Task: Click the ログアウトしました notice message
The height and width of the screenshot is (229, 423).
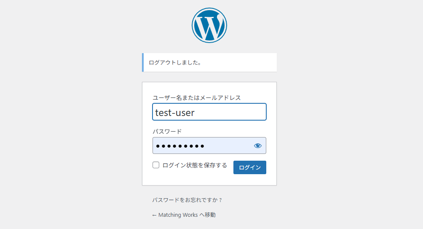Action: pos(175,63)
